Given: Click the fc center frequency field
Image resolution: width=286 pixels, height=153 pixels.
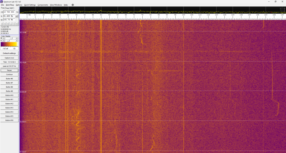Looking at the screenshot, I should 9,16.
